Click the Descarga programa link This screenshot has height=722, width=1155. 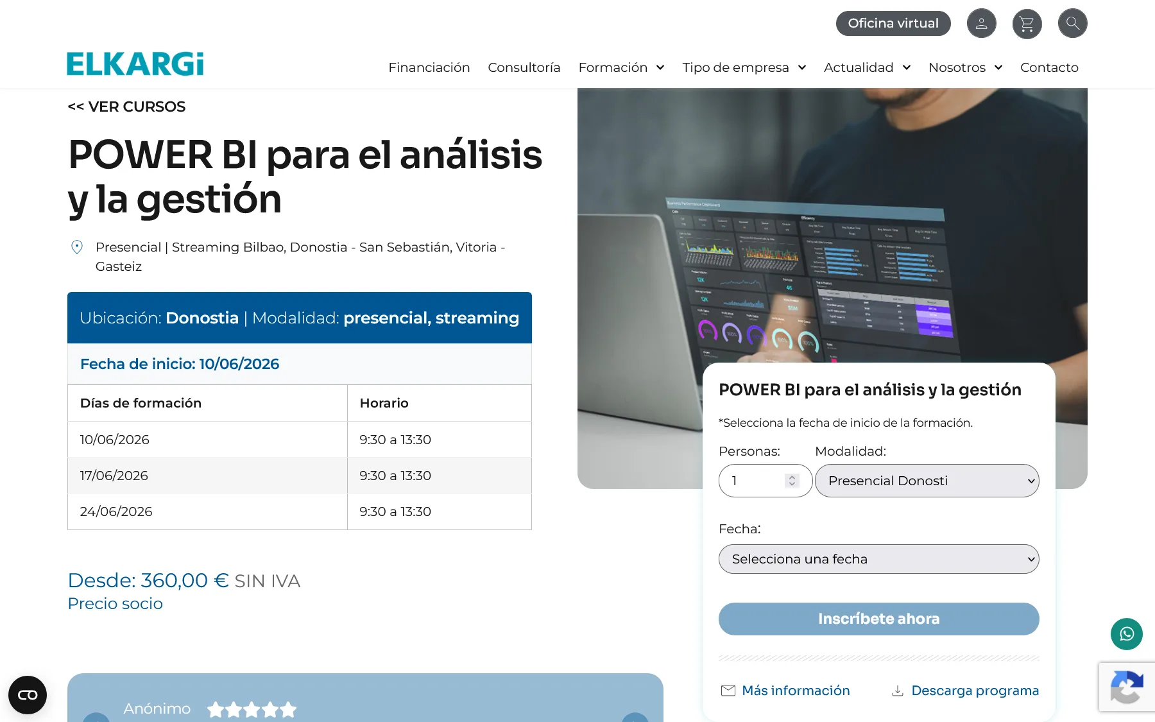tap(975, 691)
